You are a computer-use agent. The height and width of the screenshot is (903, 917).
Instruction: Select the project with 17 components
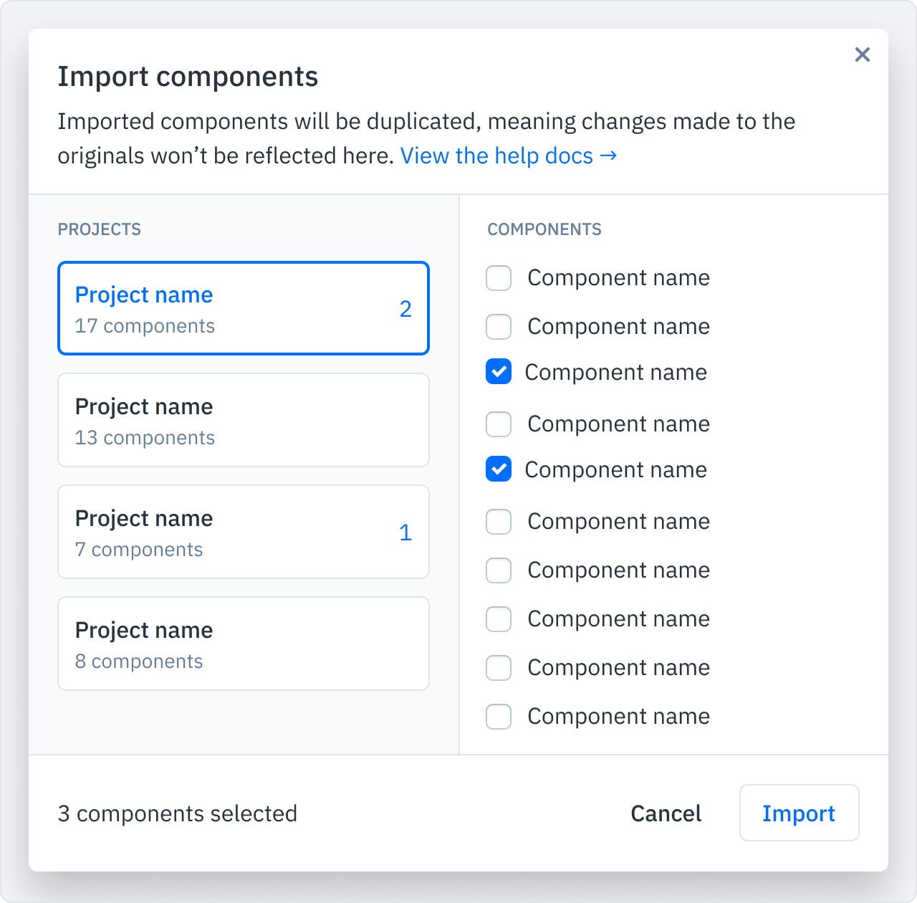(243, 308)
